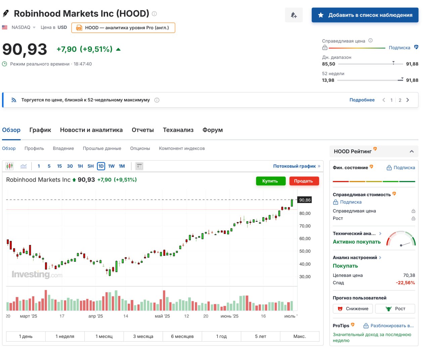
Task: Select 3 месяца chart range
Action: coord(143,337)
